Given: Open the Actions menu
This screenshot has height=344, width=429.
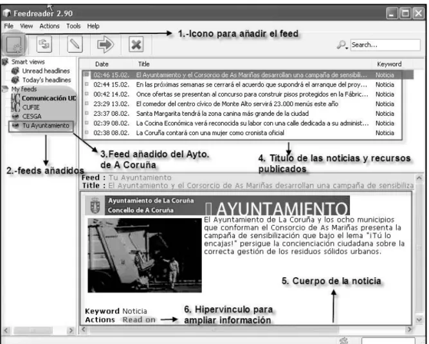Looking at the screenshot, I should [x=50, y=26].
